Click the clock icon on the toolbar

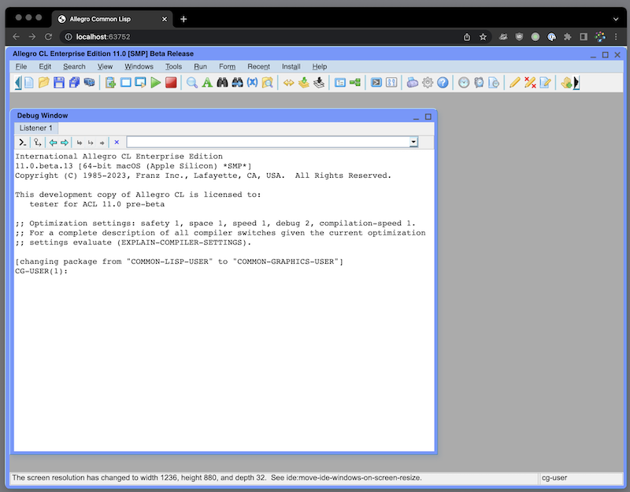pos(462,82)
